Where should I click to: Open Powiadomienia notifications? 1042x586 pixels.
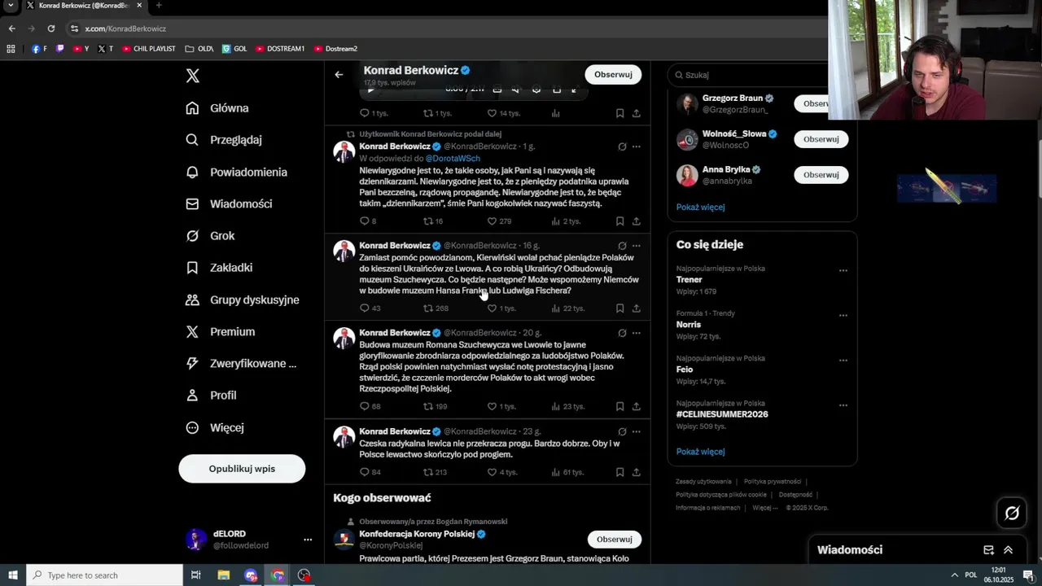pos(236,172)
